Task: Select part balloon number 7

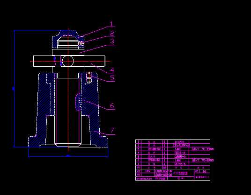Action: pyautogui.click(x=112, y=130)
